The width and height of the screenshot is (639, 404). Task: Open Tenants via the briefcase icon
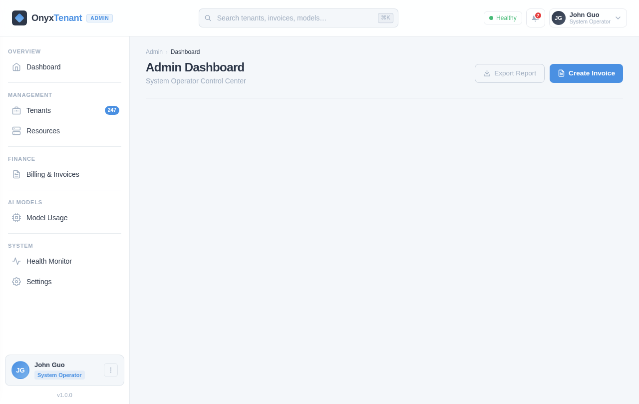(x=16, y=110)
